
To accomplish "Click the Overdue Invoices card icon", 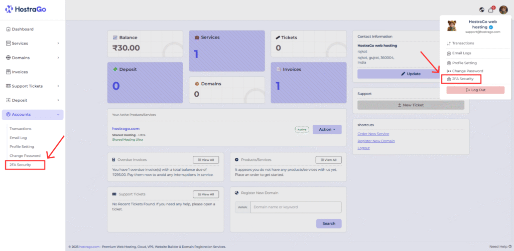I will tap(114, 160).
